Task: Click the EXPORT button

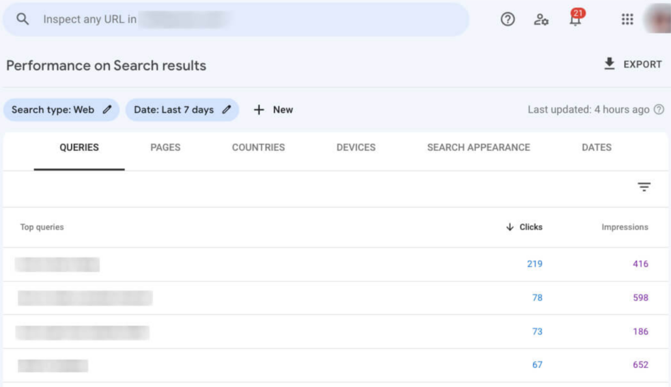Action: pyautogui.click(x=634, y=64)
